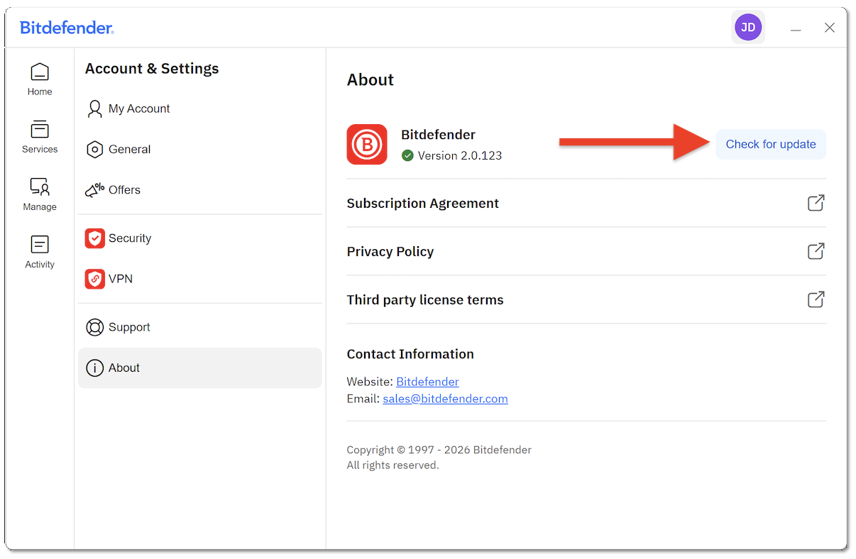
Task: Open Subscription Agreement external link icon
Action: [x=816, y=203]
